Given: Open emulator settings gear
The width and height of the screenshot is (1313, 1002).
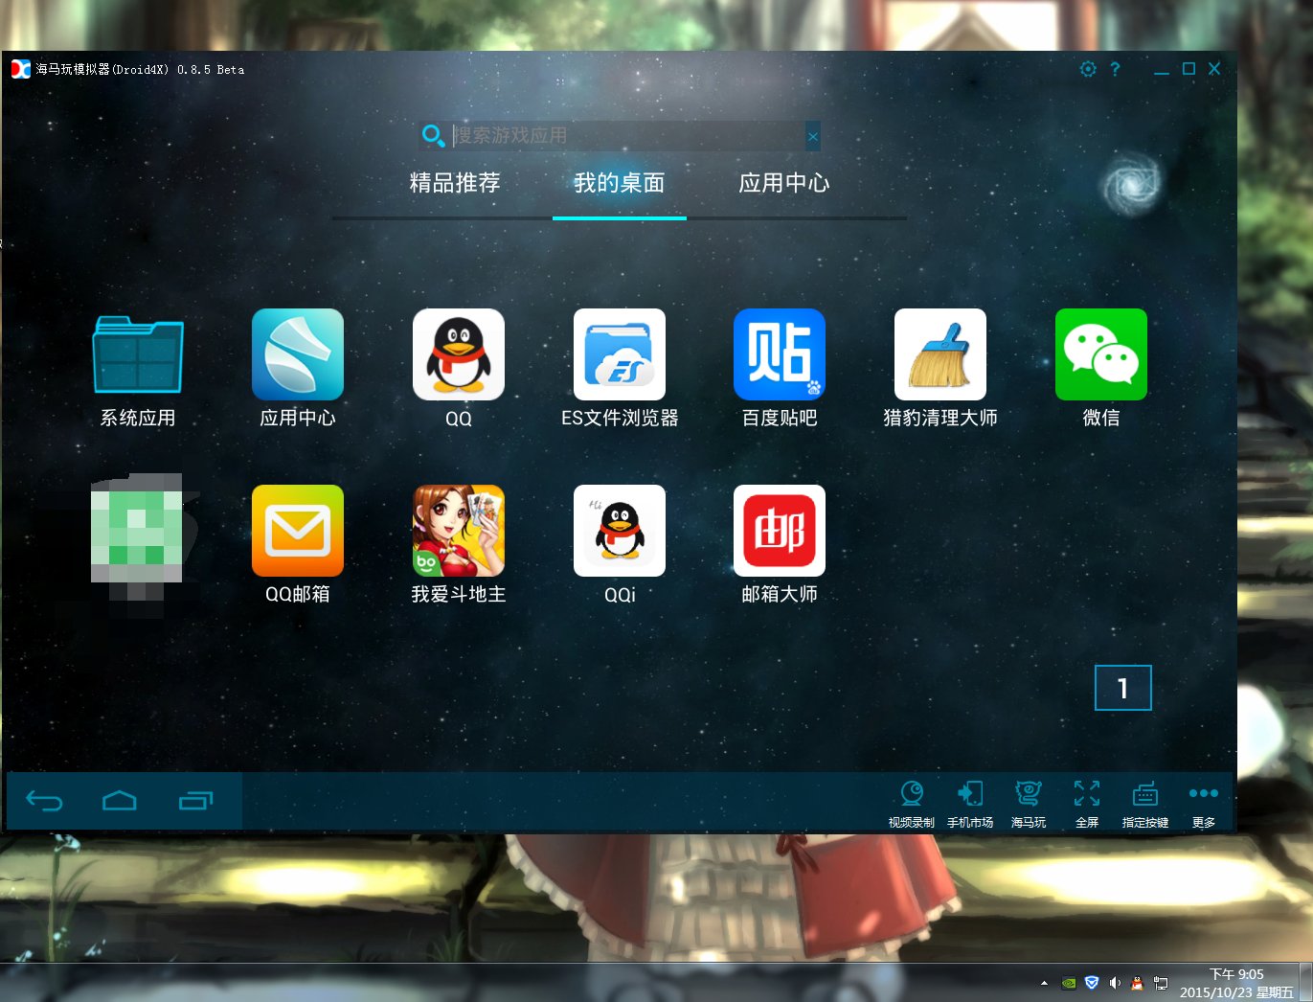Looking at the screenshot, I should point(1088,69).
